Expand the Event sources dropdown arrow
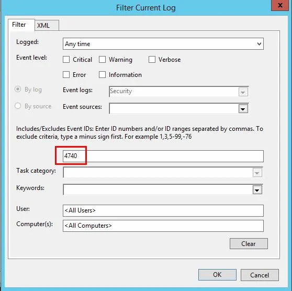The width and height of the screenshot is (292, 291). pos(243,109)
